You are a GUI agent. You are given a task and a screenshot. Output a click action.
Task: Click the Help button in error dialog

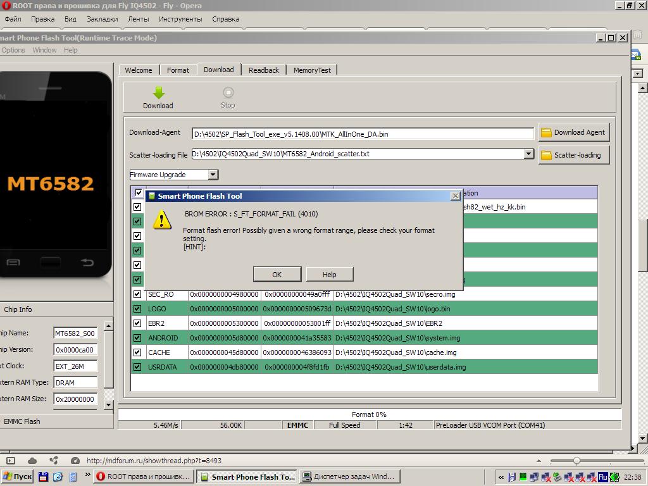pyautogui.click(x=329, y=275)
